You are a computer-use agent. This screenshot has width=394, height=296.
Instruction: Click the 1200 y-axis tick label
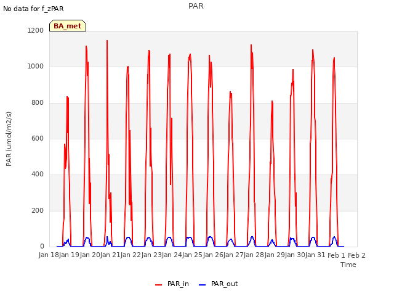(36, 30)
